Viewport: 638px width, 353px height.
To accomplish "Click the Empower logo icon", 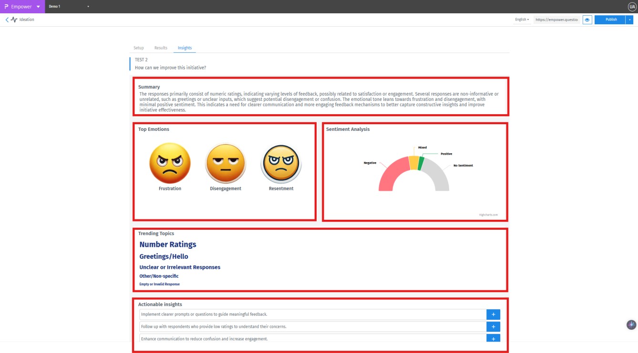I will tap(7, 7).
